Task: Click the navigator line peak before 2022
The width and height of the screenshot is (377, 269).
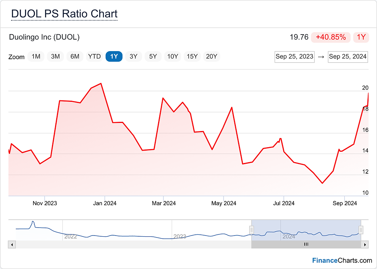Action: point(33,222)
